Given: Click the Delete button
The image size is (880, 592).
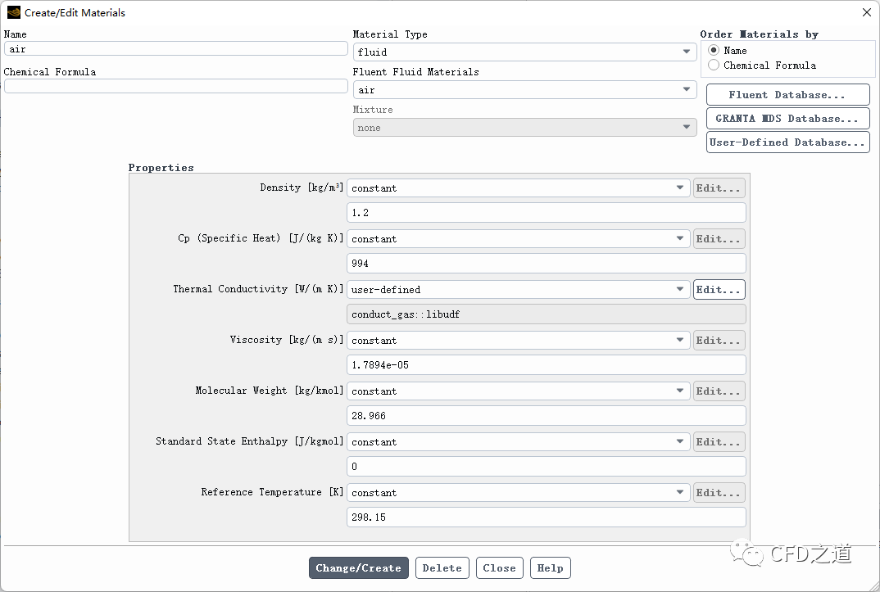Looking at the screenshot, I should [442, 568].
